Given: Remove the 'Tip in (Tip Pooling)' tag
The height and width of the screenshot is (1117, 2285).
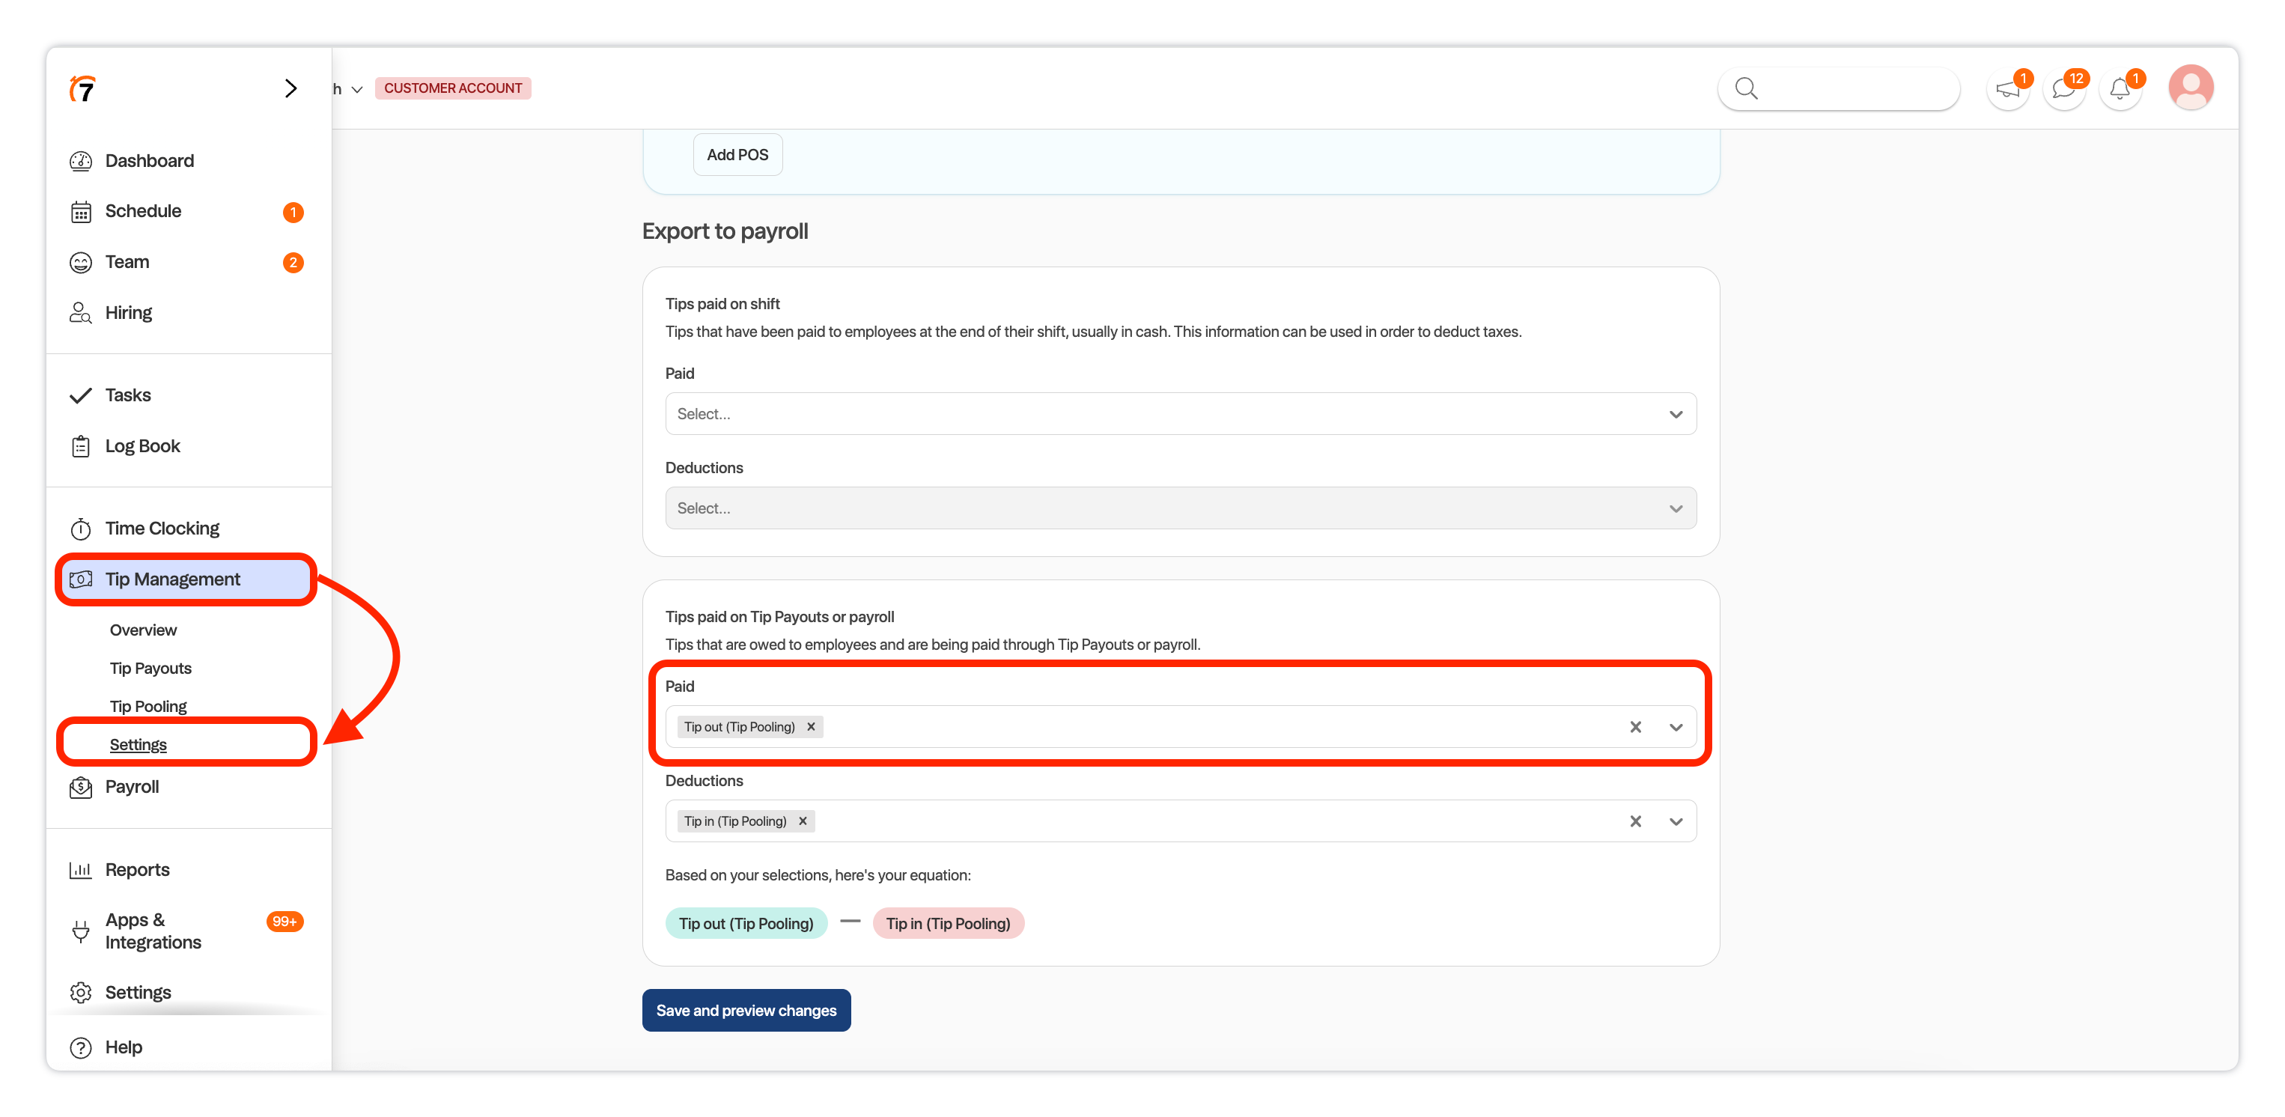Looking at the screenshot, I should 803,821.
